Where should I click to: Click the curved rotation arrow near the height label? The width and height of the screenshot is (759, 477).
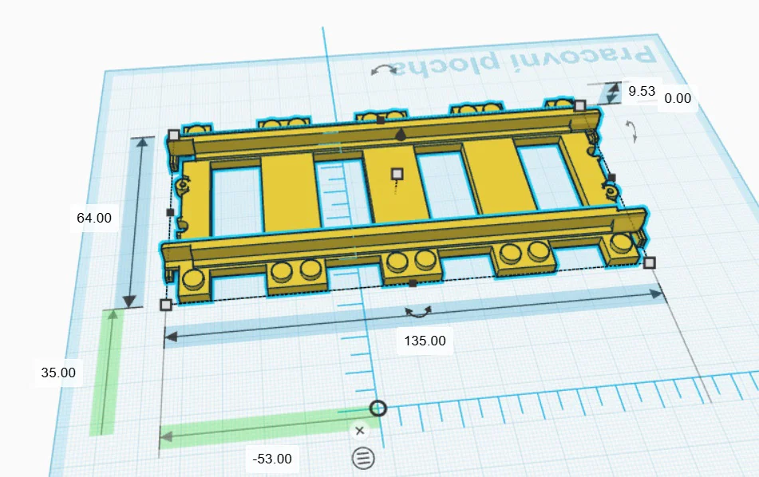tap(631, 130)
